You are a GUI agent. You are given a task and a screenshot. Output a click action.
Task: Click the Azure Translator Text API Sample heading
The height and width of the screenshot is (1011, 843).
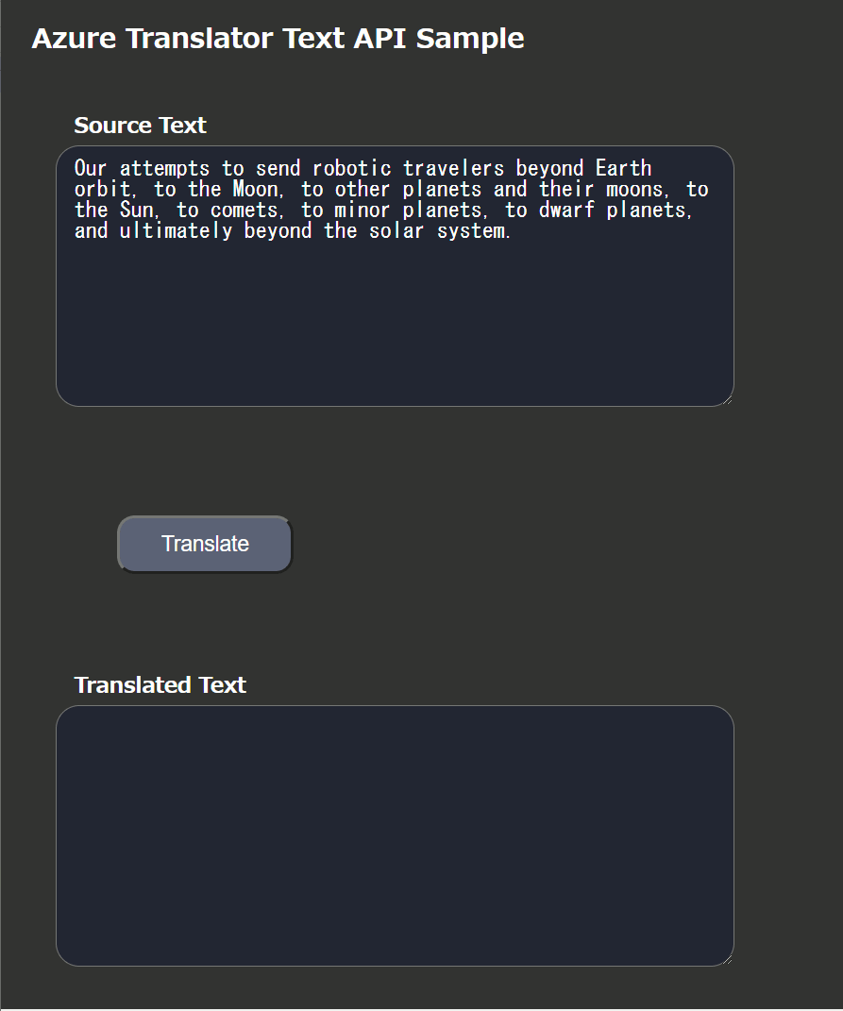pos(278,39)
